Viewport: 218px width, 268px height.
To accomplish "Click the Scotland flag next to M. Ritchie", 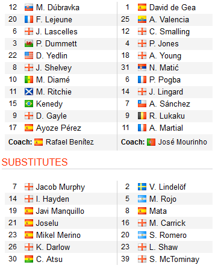I will [29, 92].
